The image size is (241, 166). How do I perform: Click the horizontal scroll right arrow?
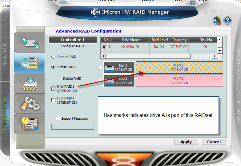click(215, 56)
